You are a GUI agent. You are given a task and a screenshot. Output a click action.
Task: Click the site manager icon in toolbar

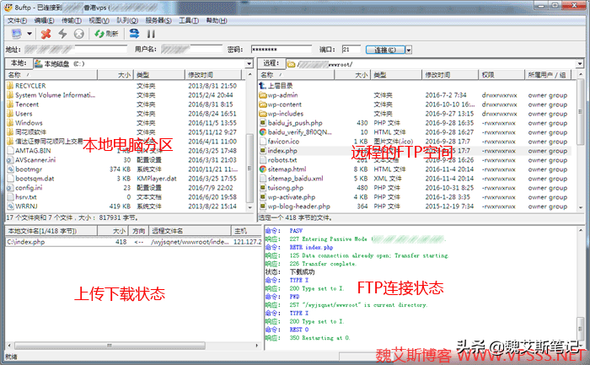click(16, 34)
